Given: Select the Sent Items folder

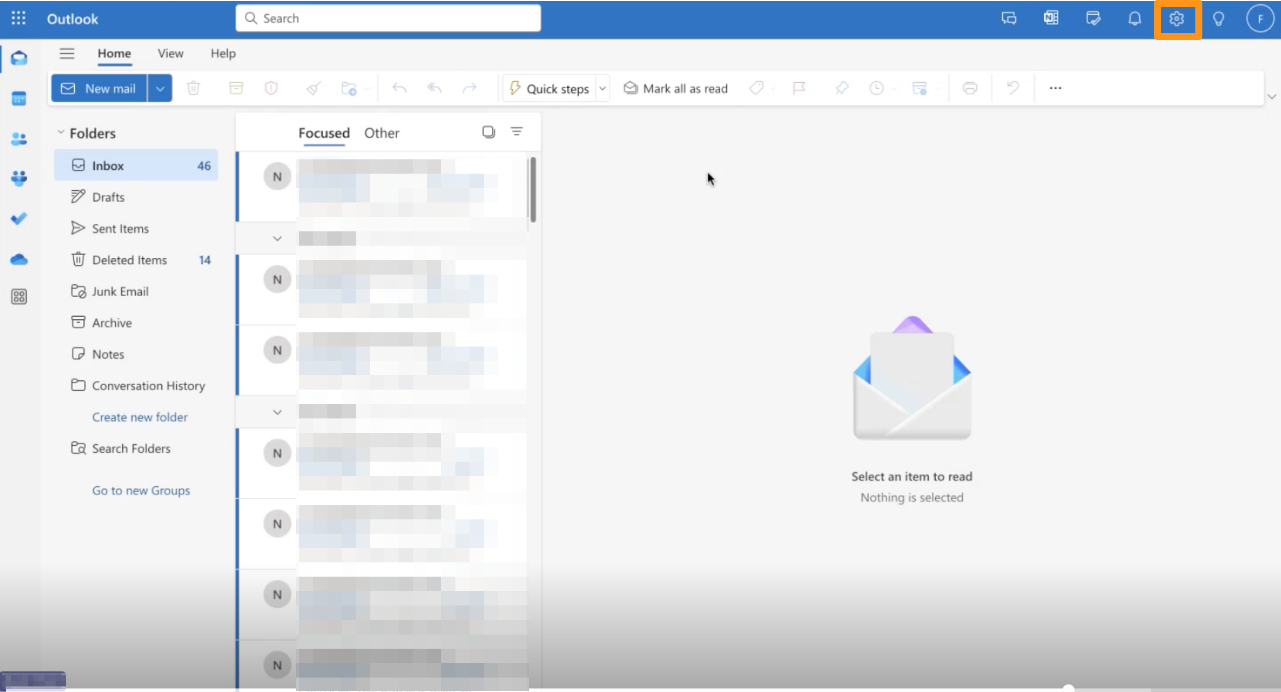Looking at the screenshot, I should click(136, 228).
